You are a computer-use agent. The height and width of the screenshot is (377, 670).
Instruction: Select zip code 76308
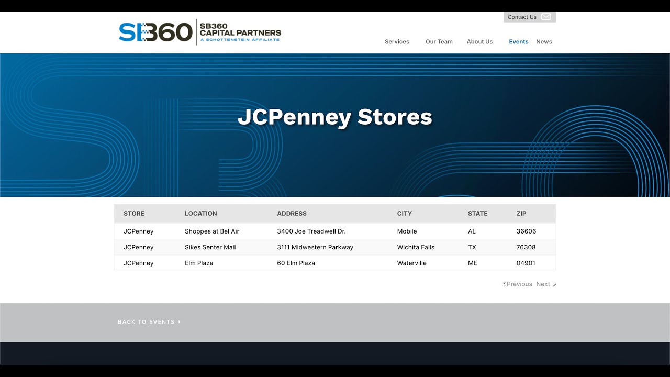(526, 247)
